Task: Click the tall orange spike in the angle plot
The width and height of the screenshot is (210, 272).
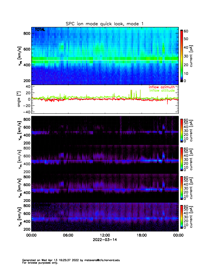Action: point(131,94)
